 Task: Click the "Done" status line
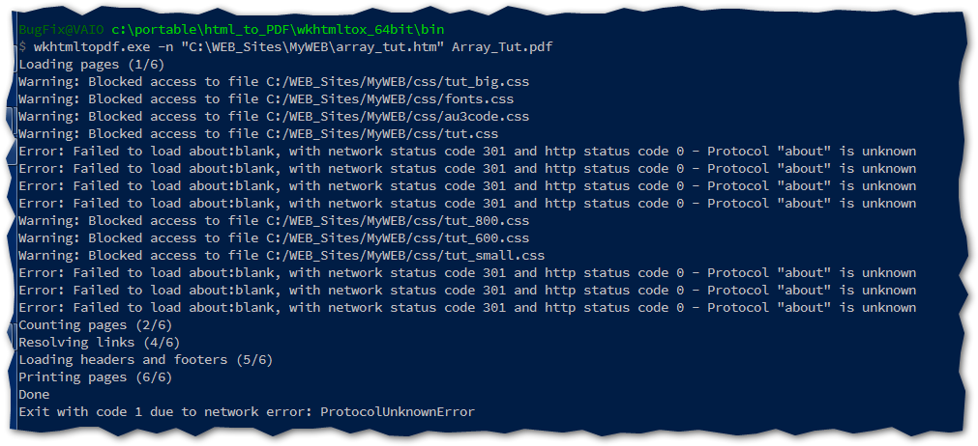click(x=34, y=394)
